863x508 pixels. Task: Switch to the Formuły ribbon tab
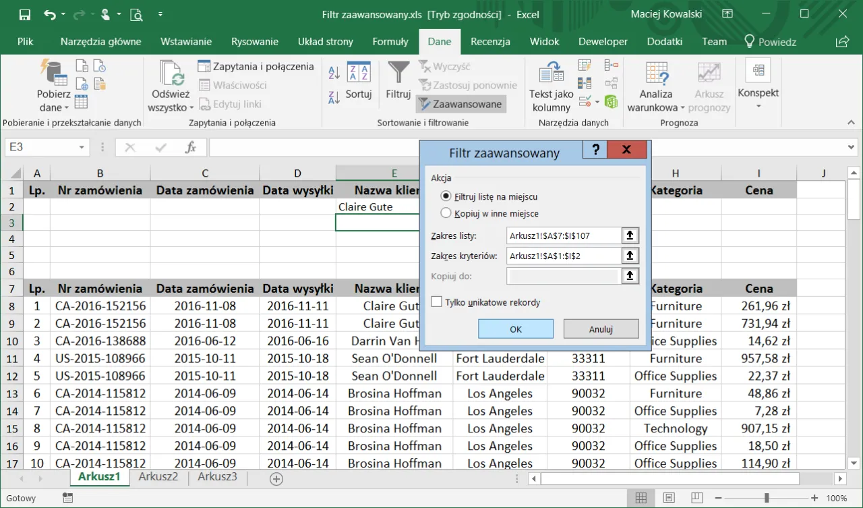tap(390, 42)
